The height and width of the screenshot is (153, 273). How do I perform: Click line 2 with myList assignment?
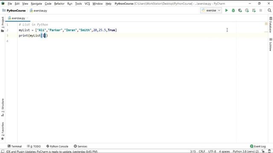point(68,30)
